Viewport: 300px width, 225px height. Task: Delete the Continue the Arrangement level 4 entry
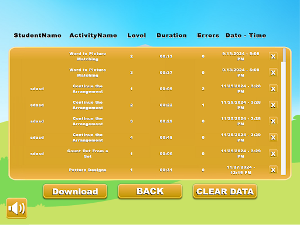[273, 138]
